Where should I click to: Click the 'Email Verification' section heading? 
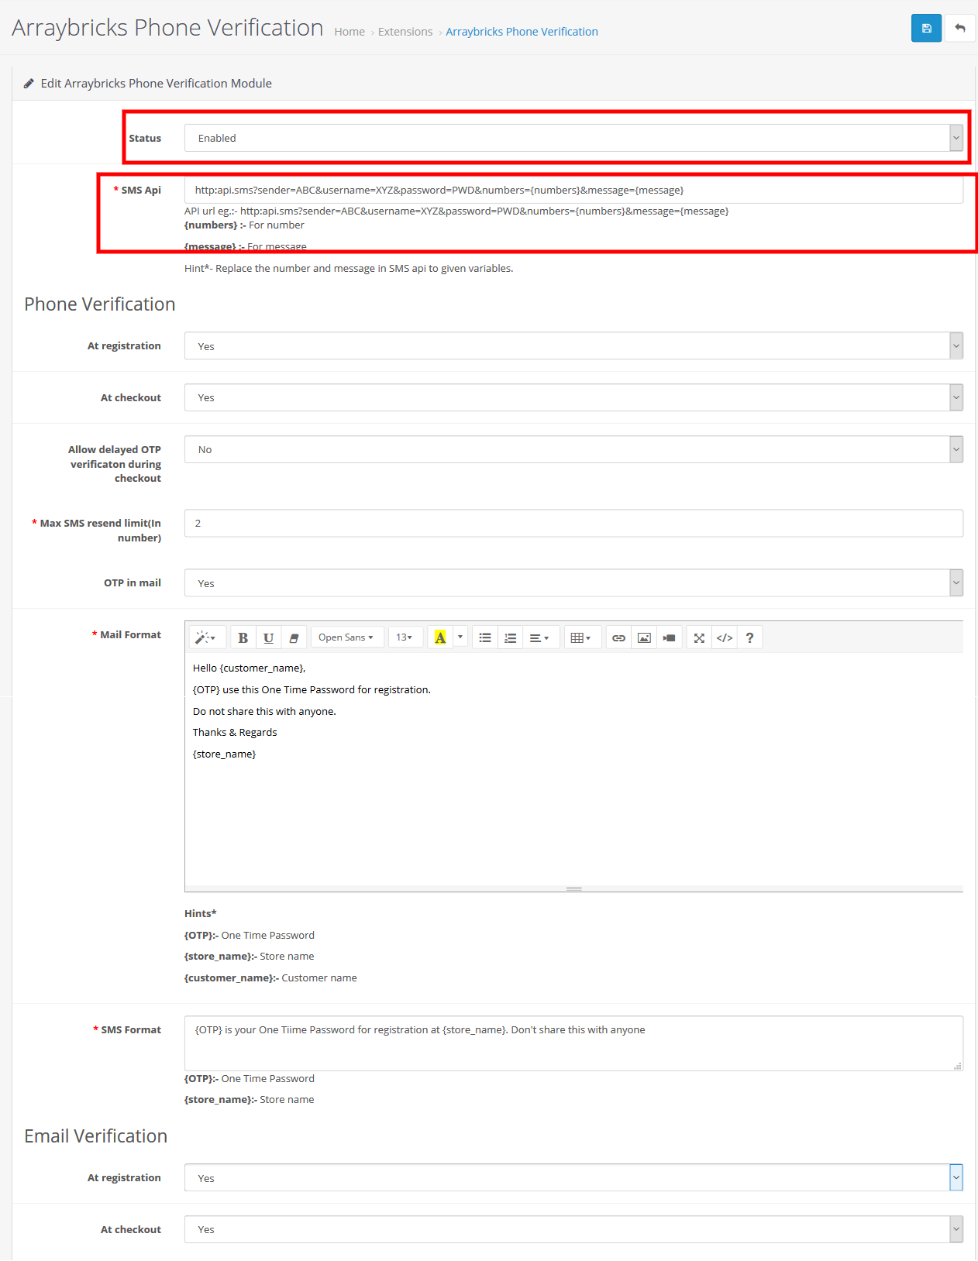96,1136
